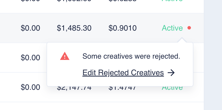
Task: Click the red warning triangle icon
Action: 65,56
